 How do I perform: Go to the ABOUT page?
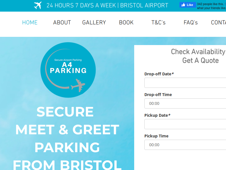62,23
